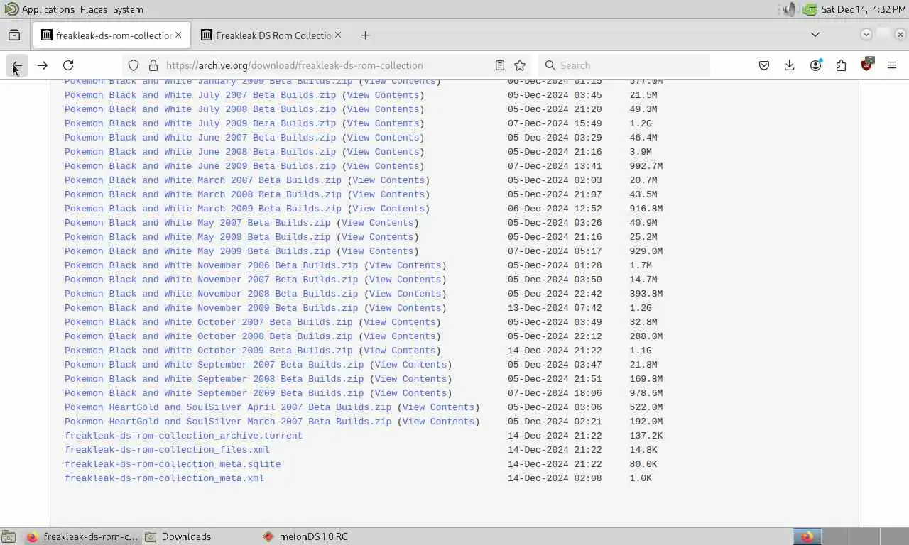Open the Applications menu
909x545 pixels.
[x=48, y=9]
